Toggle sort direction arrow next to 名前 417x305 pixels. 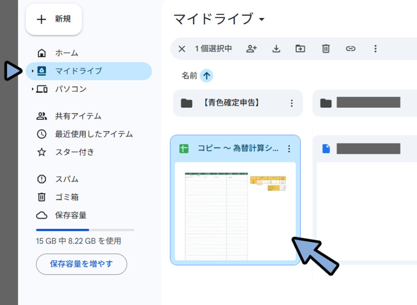[x=207, y=76]
